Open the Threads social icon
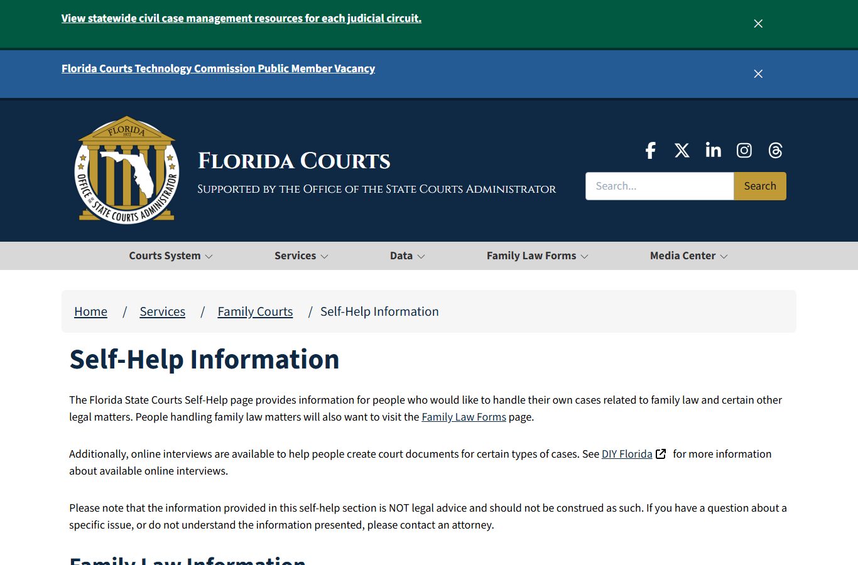The width and height of the screenshot is (858, 565). [776, 150]
